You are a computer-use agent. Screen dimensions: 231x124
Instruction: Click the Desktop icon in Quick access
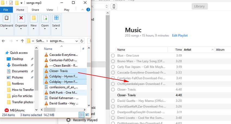coord(9,59)
